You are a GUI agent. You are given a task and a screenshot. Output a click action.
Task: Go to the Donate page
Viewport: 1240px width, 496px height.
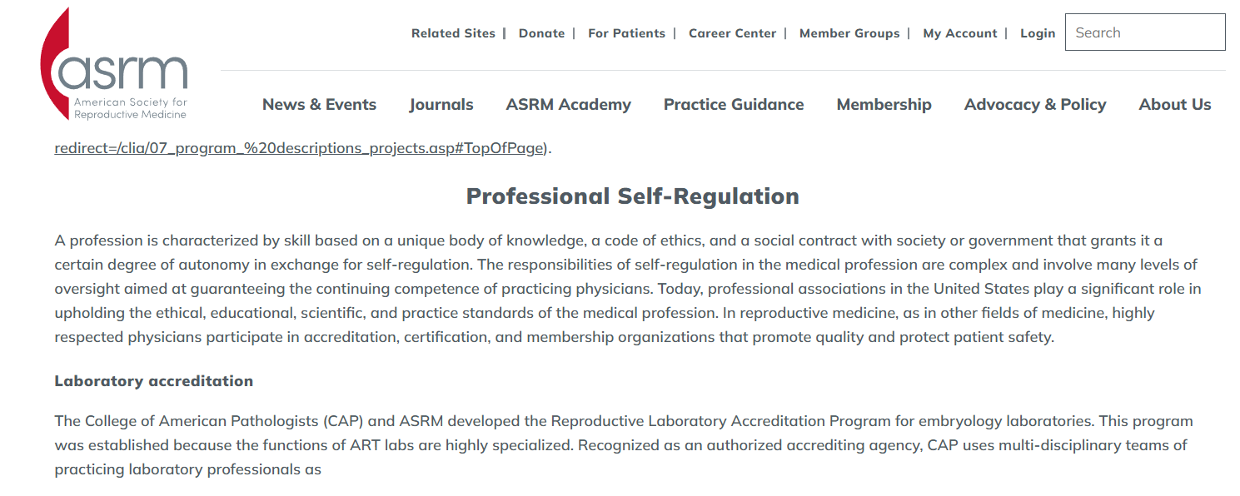point(541,33)
